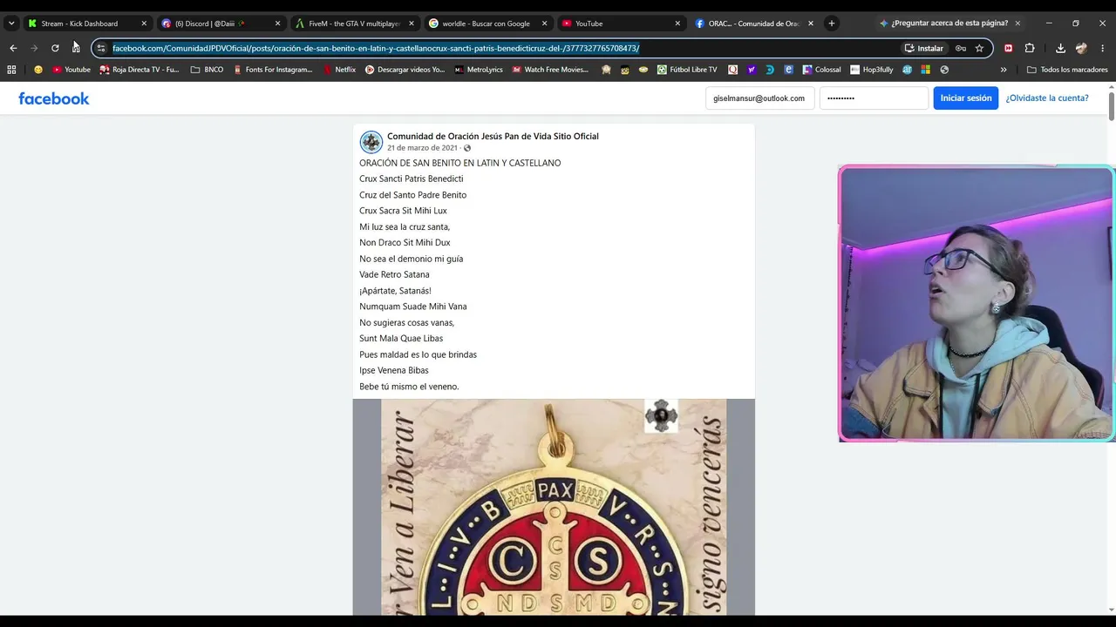Click '¿Preguntar acerca de esta página?'
The height and width of the screenshot is (627, 1116).
pyautogui.click(x=949, y=24)
